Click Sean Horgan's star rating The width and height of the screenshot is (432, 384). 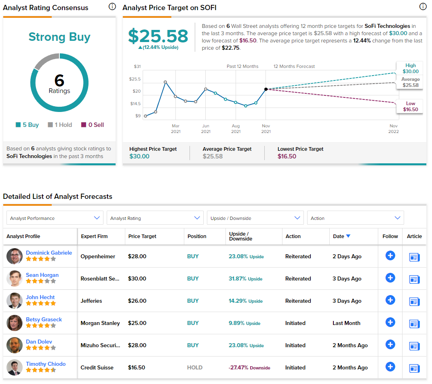pos(41,281)
